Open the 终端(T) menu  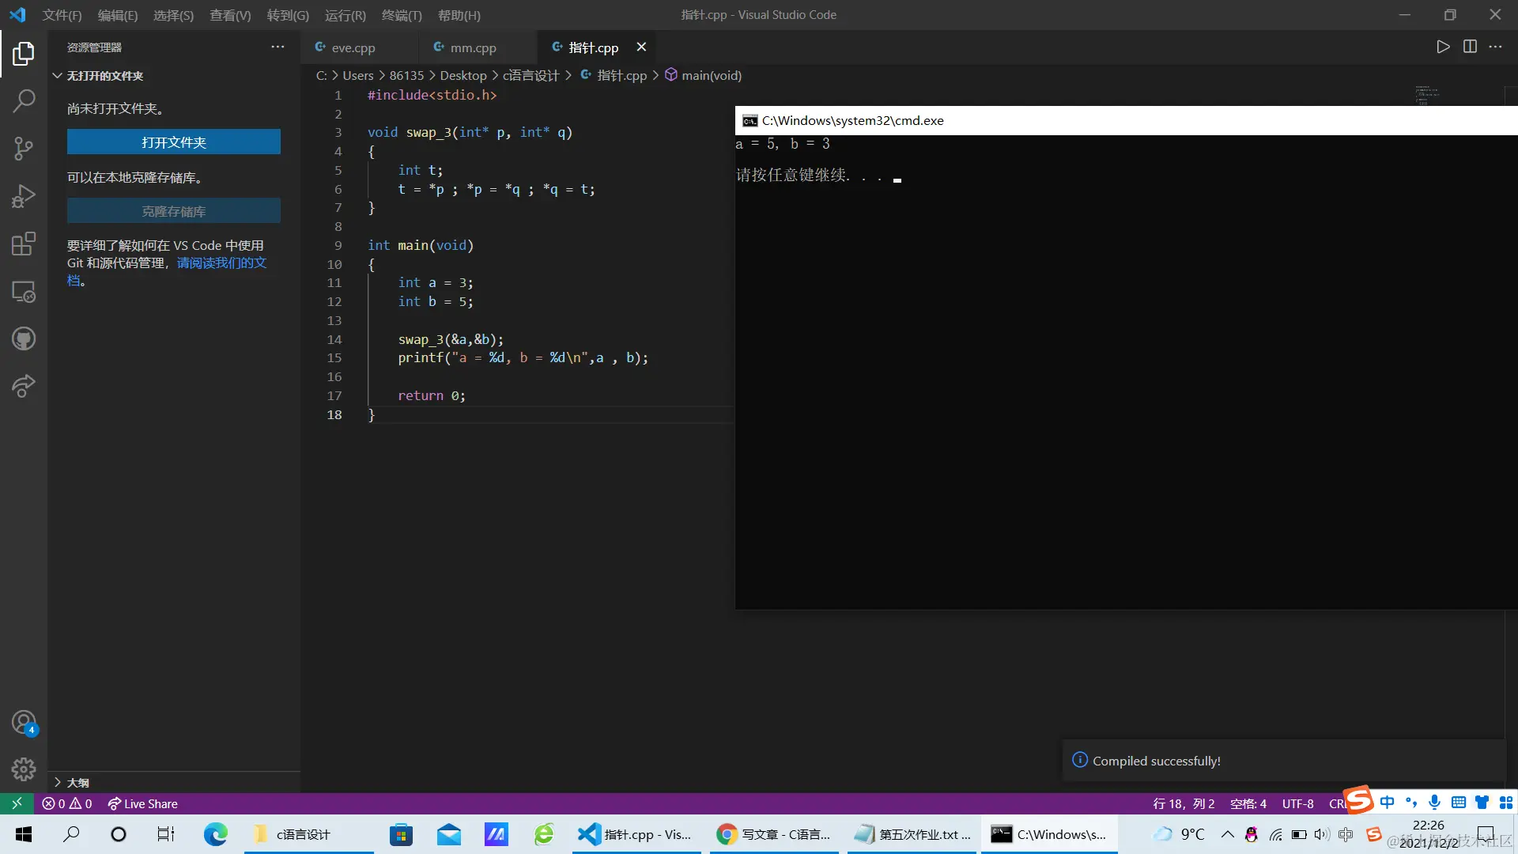pyautogui.click(x=402, y=15)
